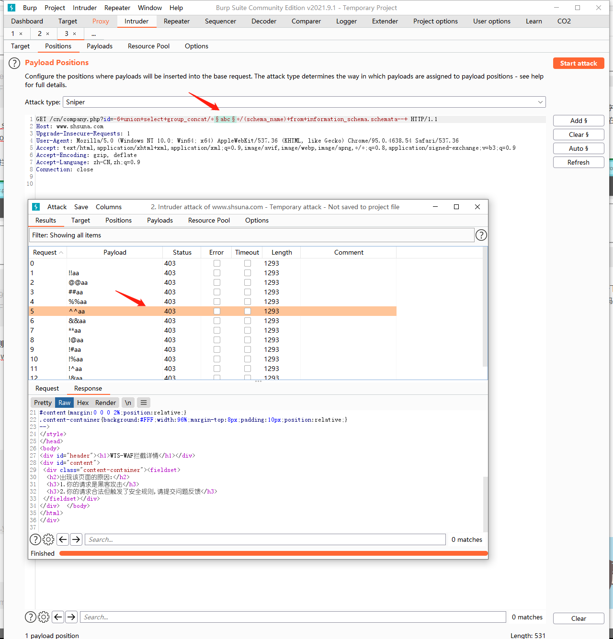Toggle Error checkbox for !!aa payload row

(217, 273)
